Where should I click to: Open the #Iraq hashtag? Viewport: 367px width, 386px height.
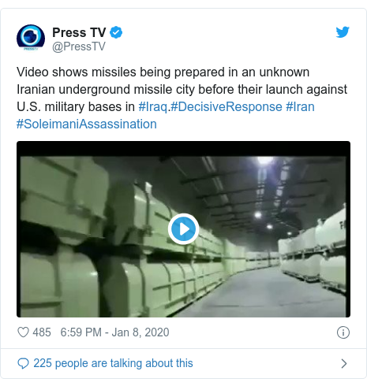coord(152,106)
